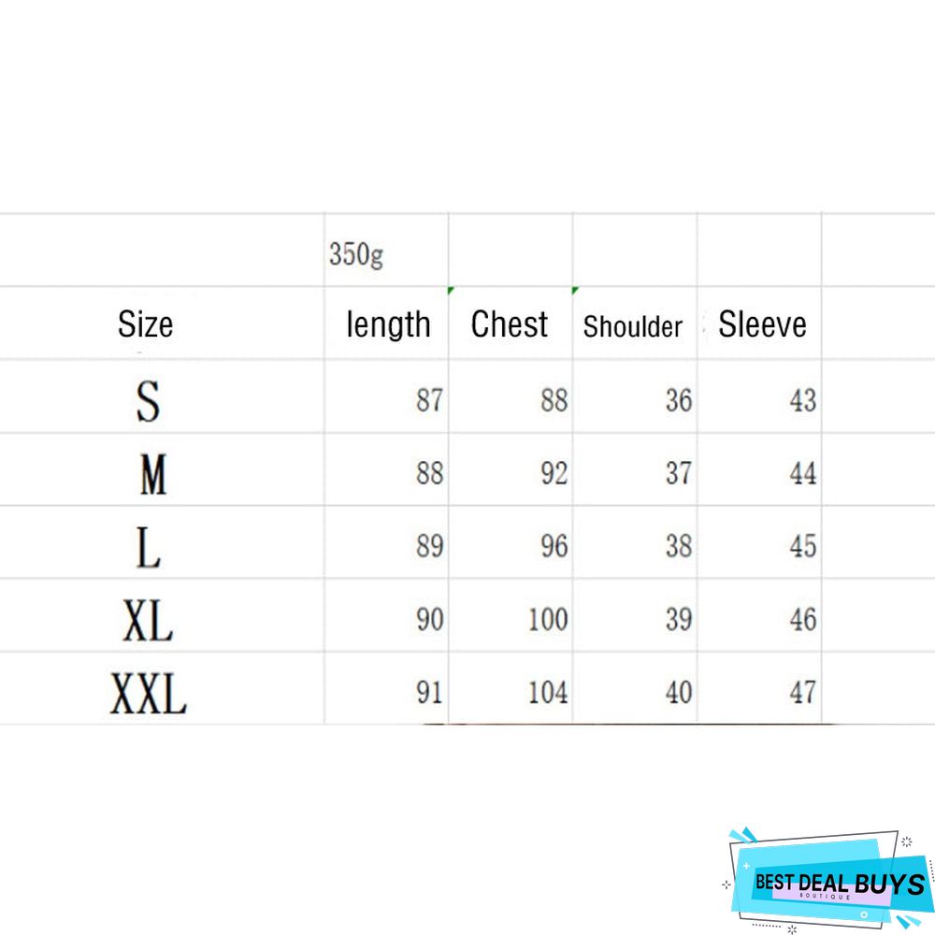Select the 350g weight cell
The width and height of the screenshot is (935, 935).
click(x=355, y=254)
